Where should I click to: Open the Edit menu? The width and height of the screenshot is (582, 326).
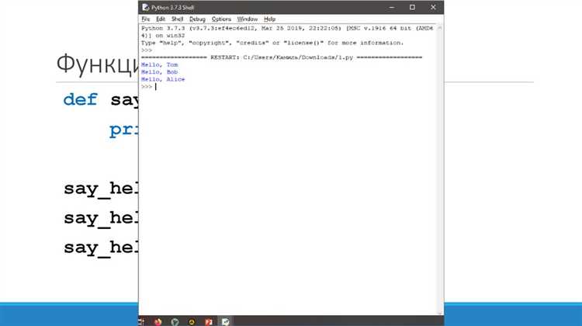(161, 19)
